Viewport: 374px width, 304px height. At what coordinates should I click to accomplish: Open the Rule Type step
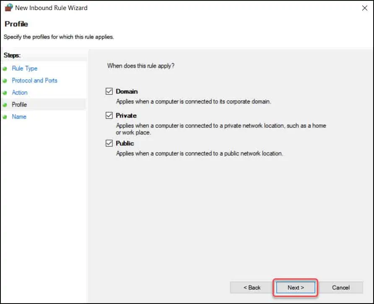25,68
